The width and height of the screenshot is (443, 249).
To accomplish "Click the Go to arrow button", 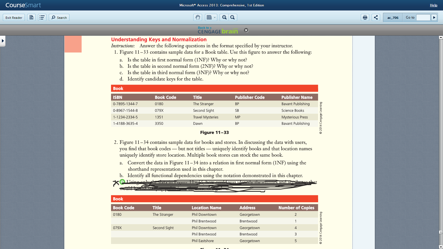I will coord(434,17).
